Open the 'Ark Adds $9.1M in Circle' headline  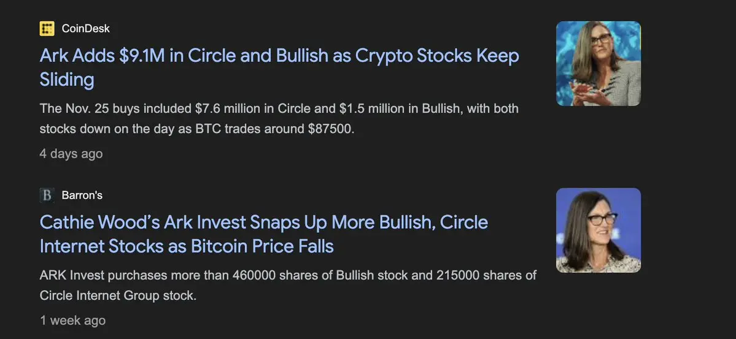pos(279,67)
